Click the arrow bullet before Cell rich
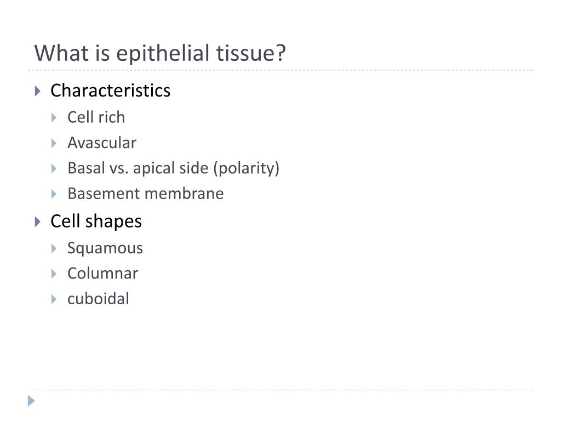Viewport: 561px width, 421px height. pos(54,117)
